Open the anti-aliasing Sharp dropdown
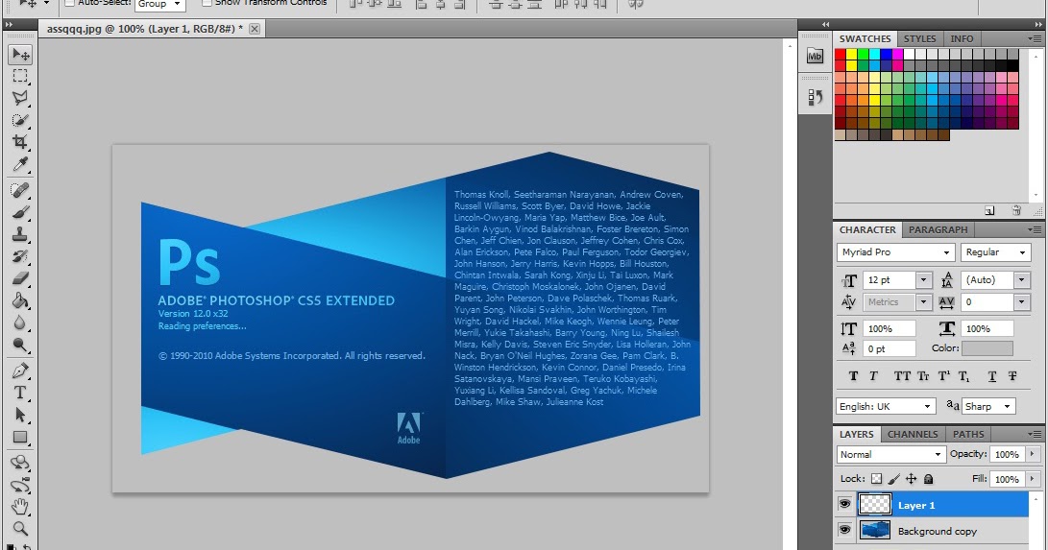Viewport: 1048px width, 550px height. (x=988, y=406)
